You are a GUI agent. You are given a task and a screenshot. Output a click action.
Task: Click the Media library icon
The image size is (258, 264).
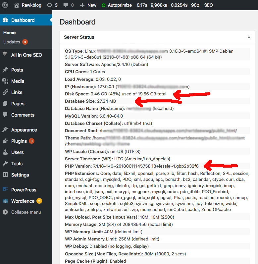point(5,81)
